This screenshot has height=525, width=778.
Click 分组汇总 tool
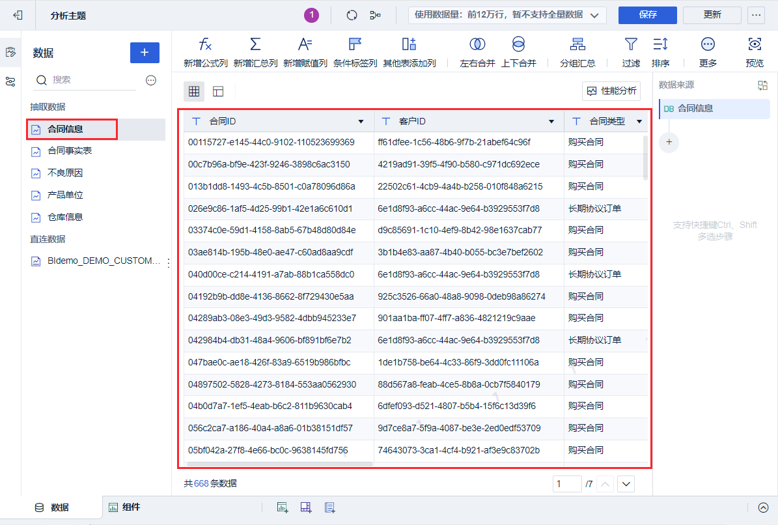tap(577, 52)
